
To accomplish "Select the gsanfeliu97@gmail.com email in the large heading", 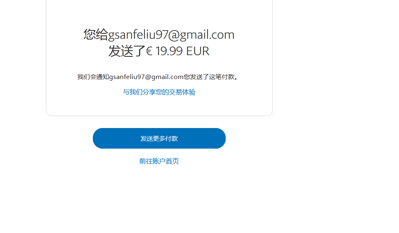I will coord(171,35).
